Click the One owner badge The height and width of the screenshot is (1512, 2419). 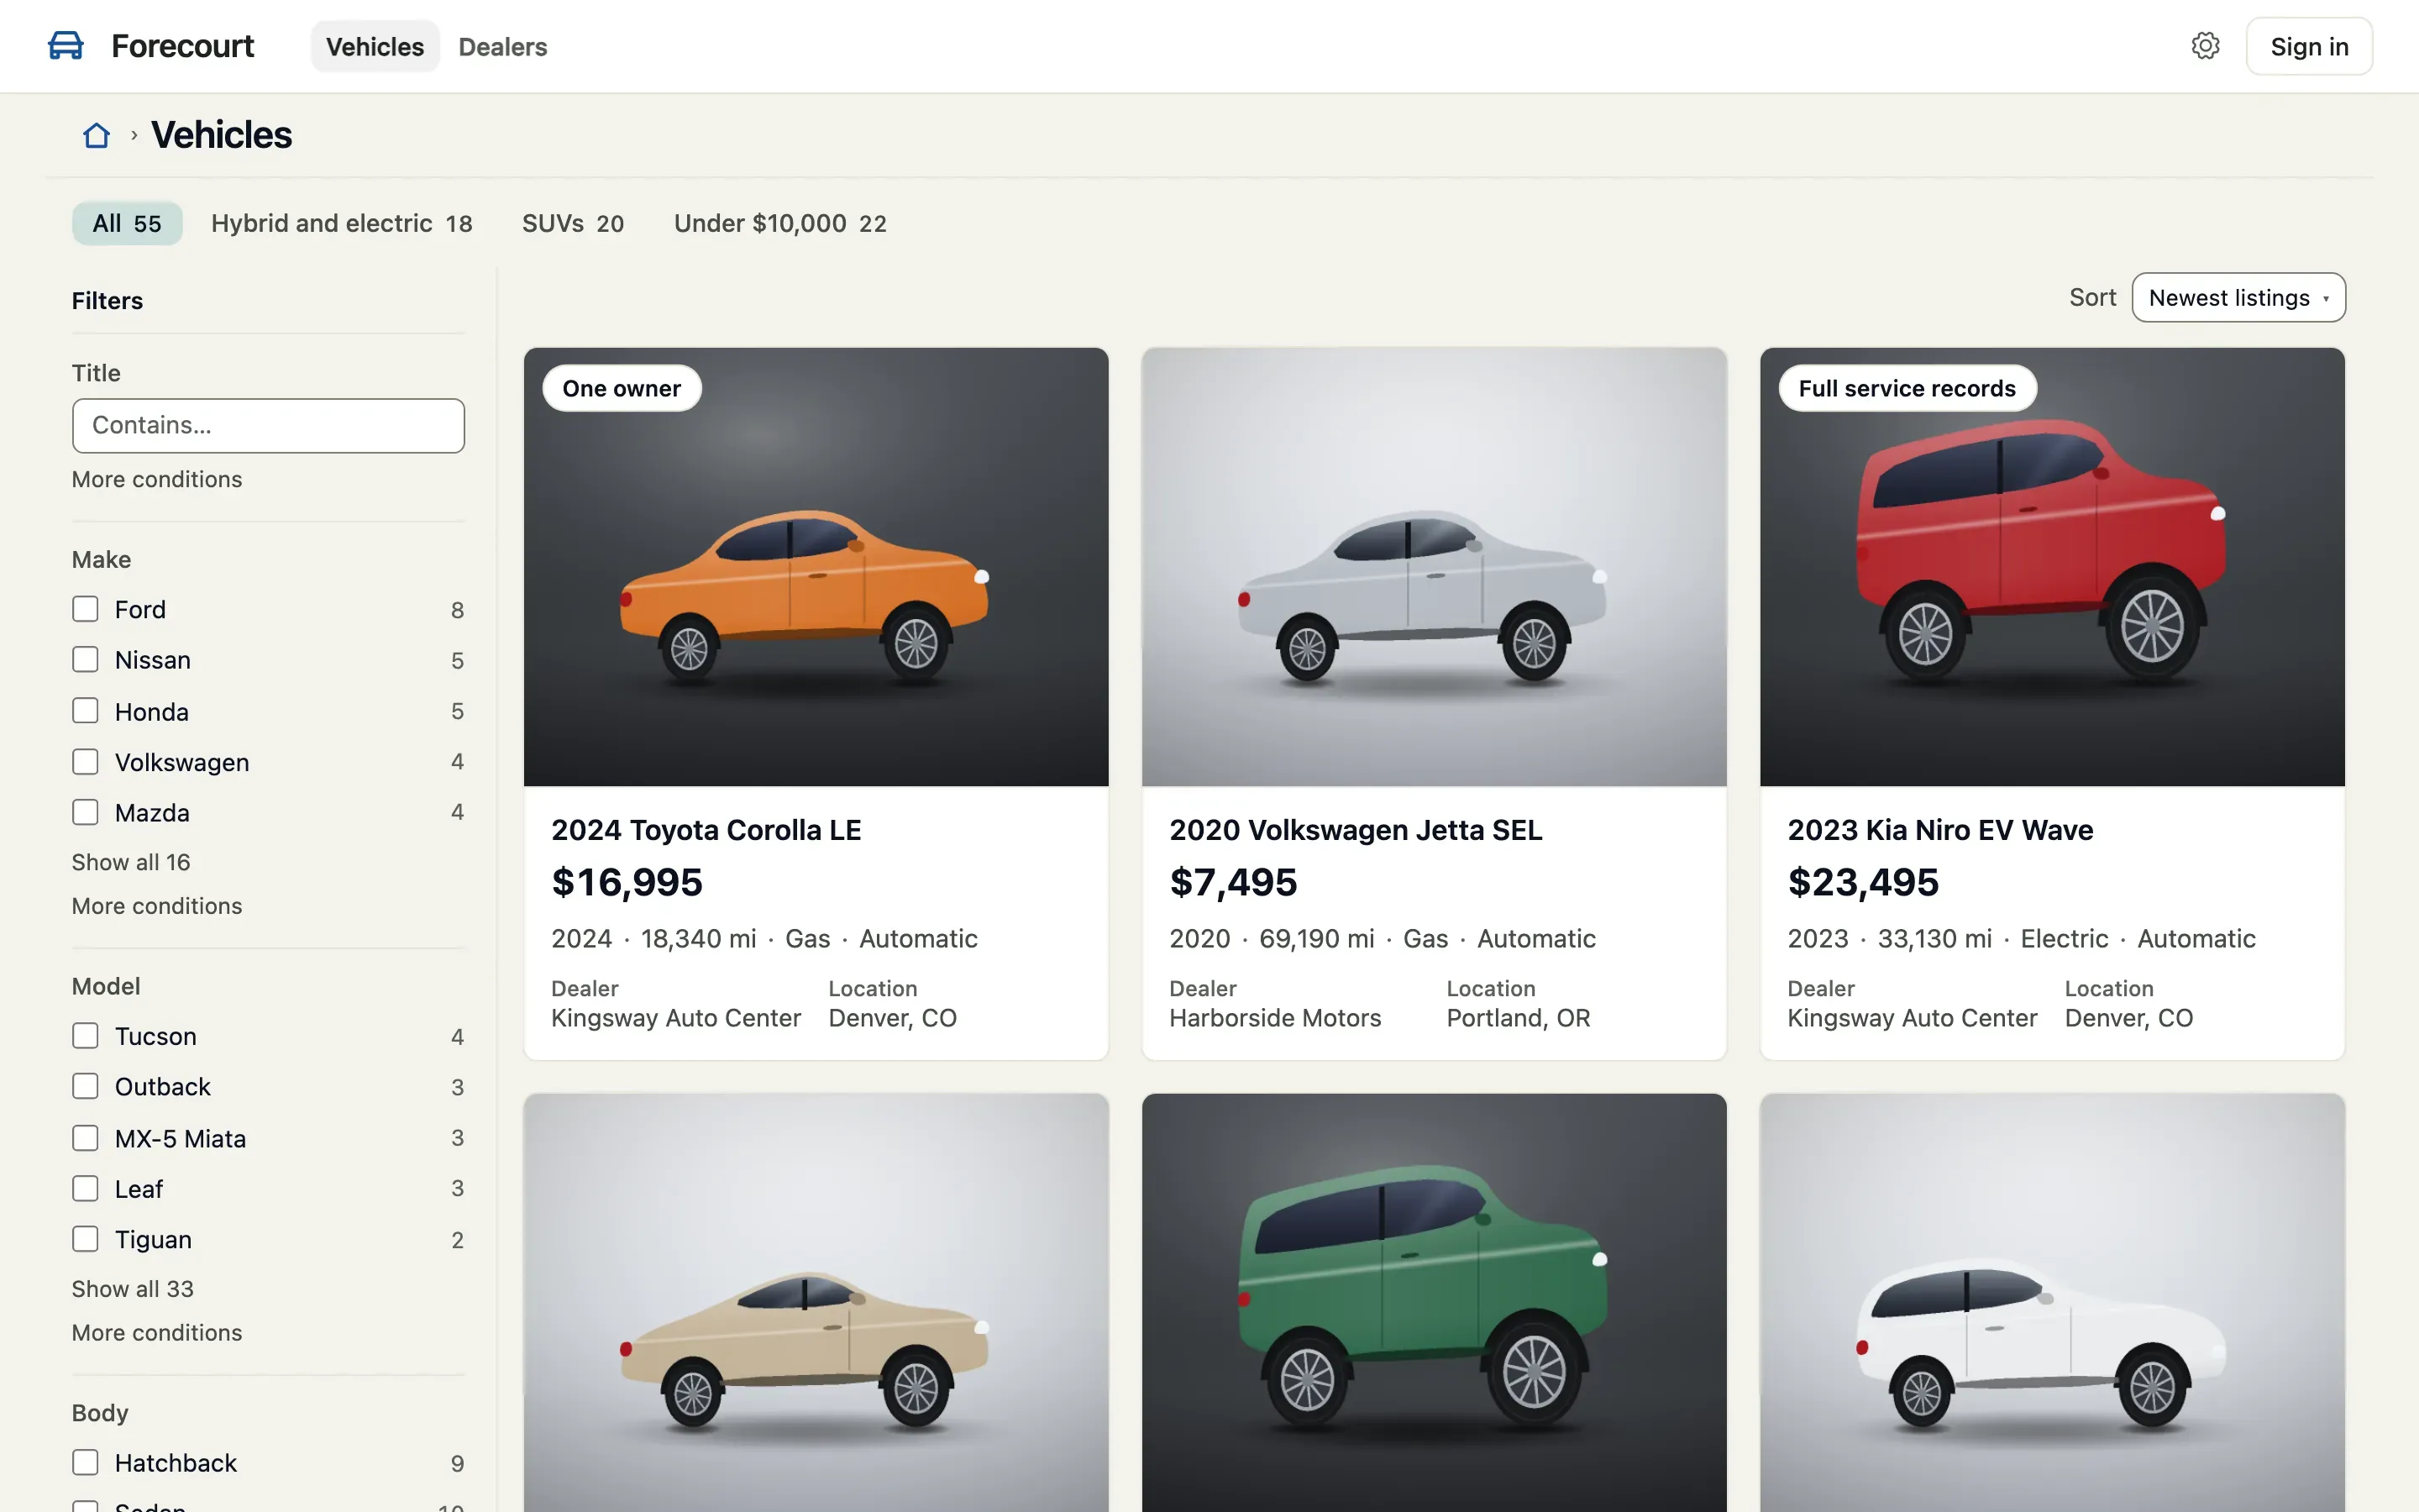coord(622,388)
